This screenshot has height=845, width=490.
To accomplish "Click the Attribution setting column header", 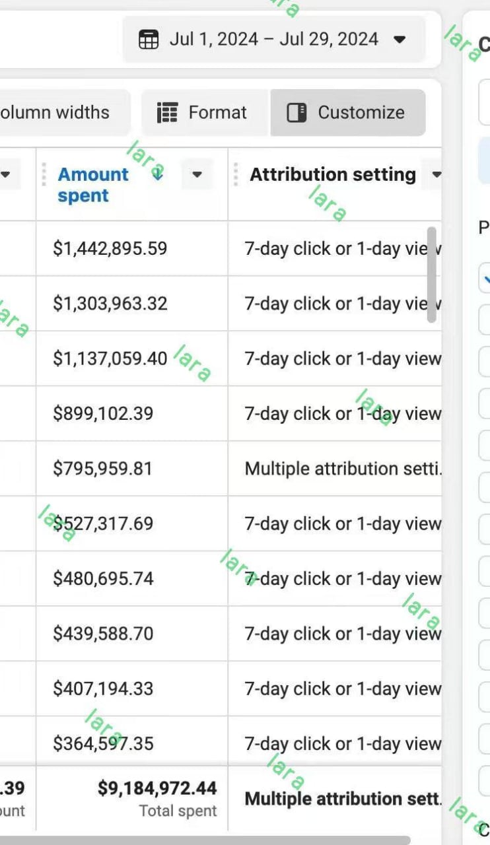I will click(x=333, y=175).
